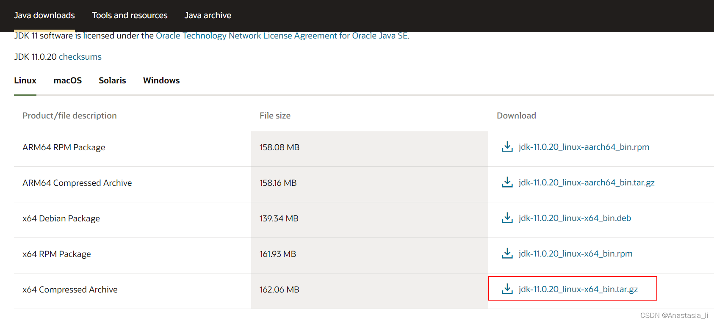This screenshot has width=714, height=323.
Task: Download jdk-11.0.20_linux-x64_bin.rpm file link
Action: coord(576,254)
